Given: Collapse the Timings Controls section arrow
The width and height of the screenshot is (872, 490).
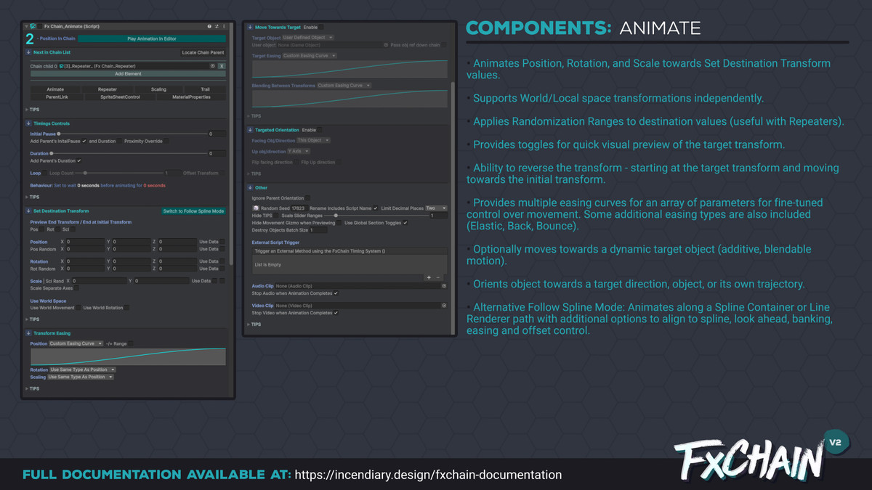Looking at the screenshot, I should coord(28,123).
